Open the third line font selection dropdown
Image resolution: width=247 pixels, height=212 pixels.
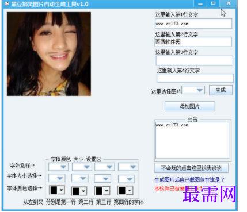click(x=105, y=167)
